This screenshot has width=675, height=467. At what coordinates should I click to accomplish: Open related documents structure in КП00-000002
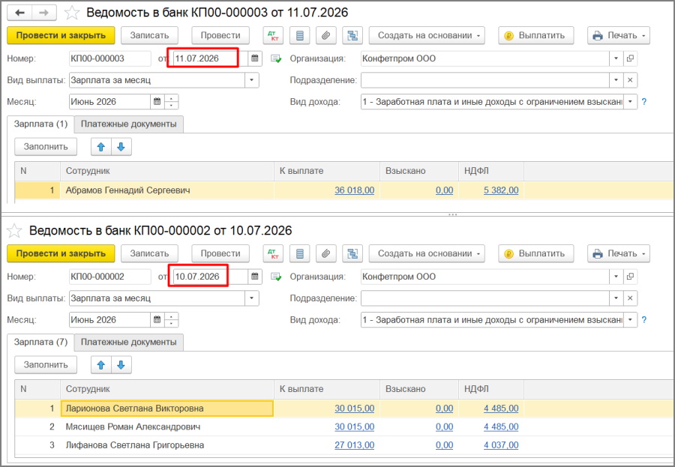(x=352, y=253)
